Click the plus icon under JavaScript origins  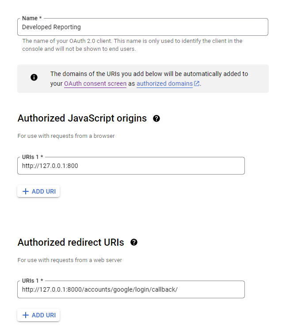tap(26, 191)
